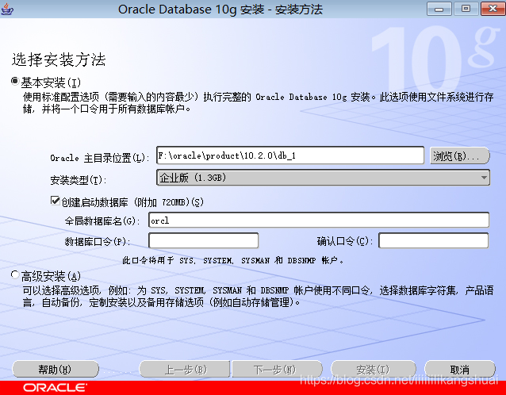Select the 高级安装 radio button
Image resolution: width=506 pixels, height=395 pixels.
[15, 274]
